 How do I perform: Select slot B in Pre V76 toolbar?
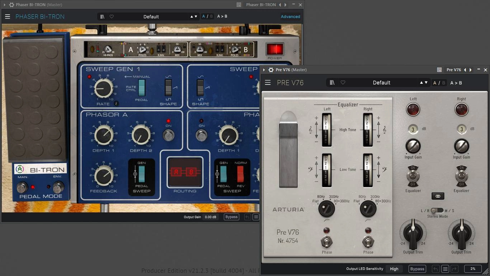click(443, 83)
